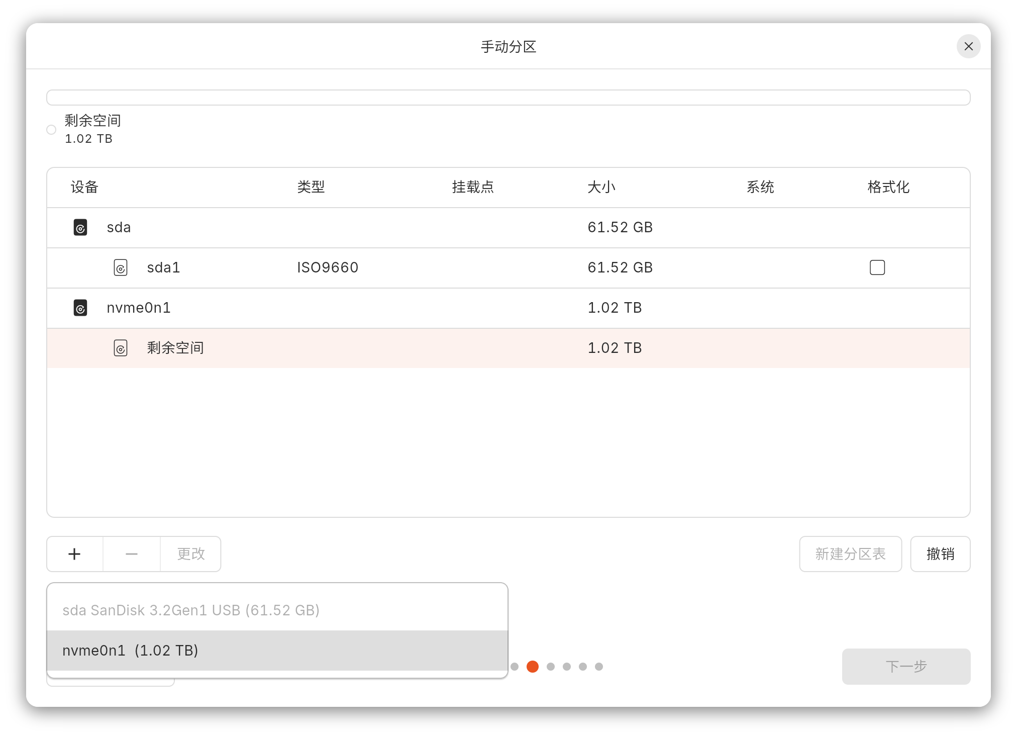Screen dimensions: 1017x736
Task: Click the 61.52 GB size of sda1
Action: [x=620, y=267]
